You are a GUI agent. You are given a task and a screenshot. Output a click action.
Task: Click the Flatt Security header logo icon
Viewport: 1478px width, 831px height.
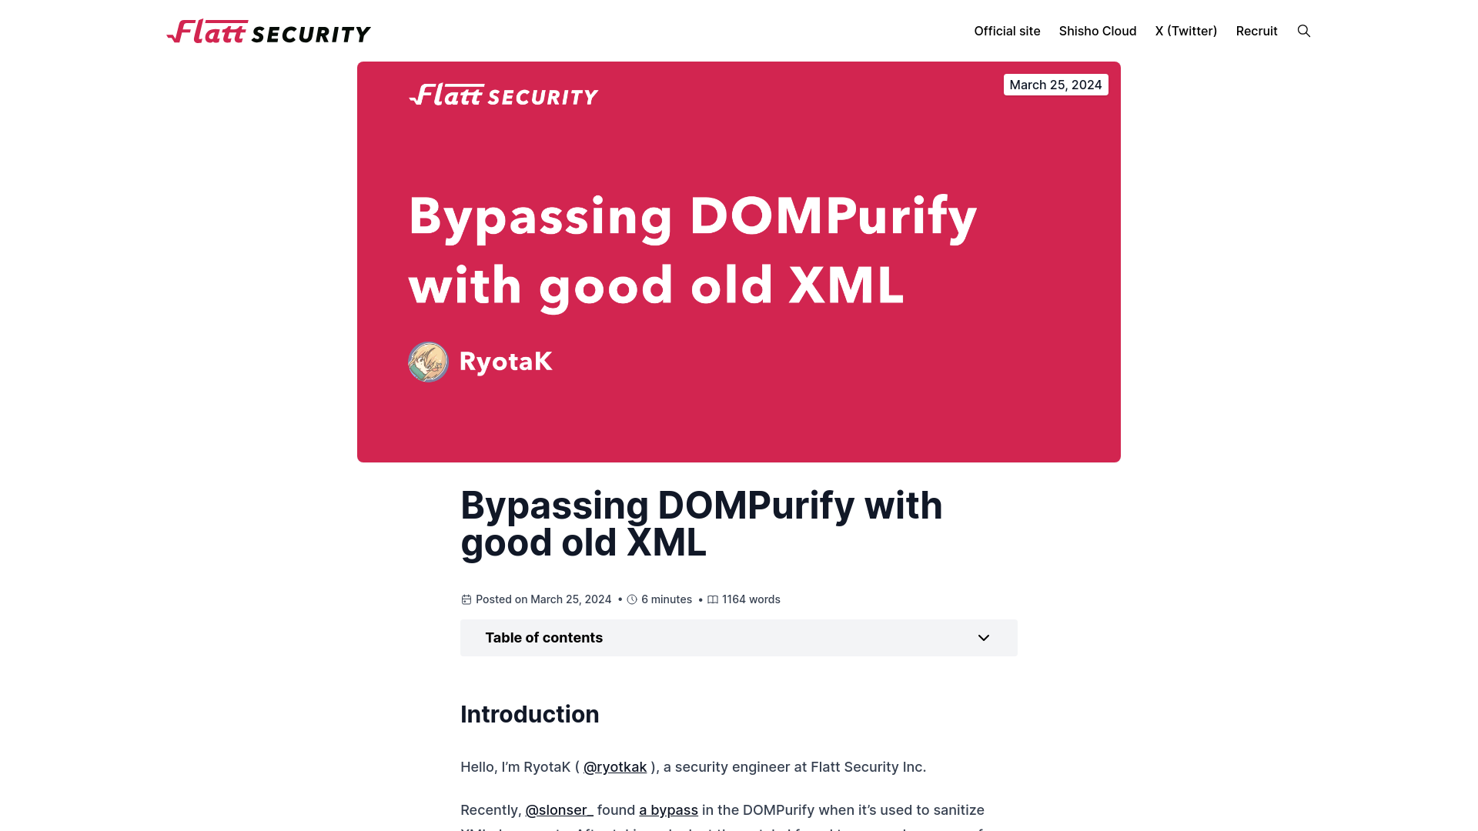[269, 31]
